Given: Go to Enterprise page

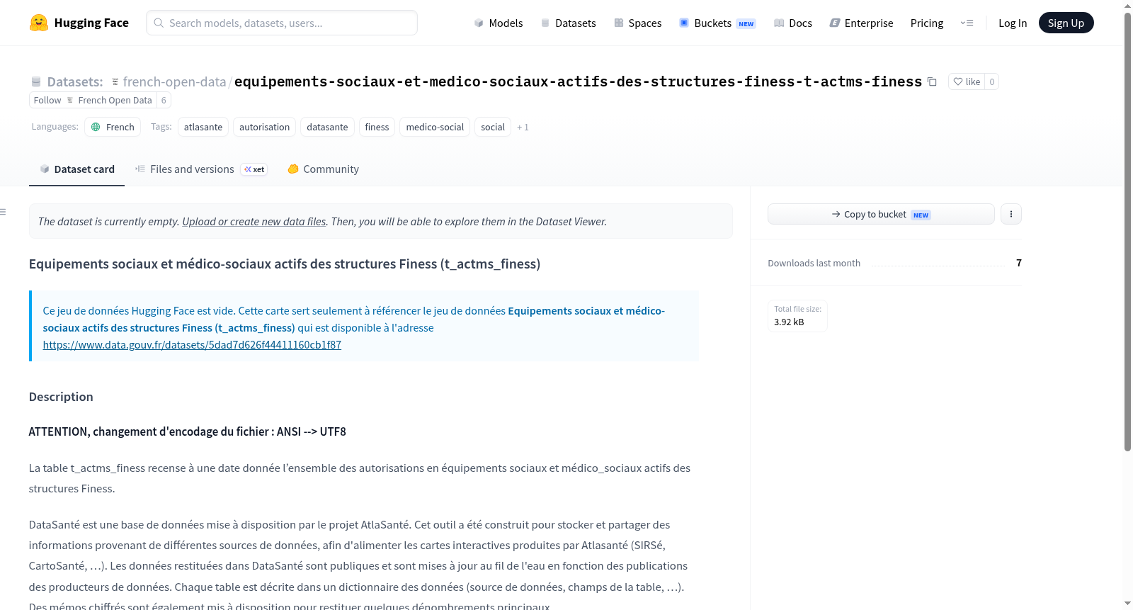Looking at the screenshot, I should click(862, 23).
